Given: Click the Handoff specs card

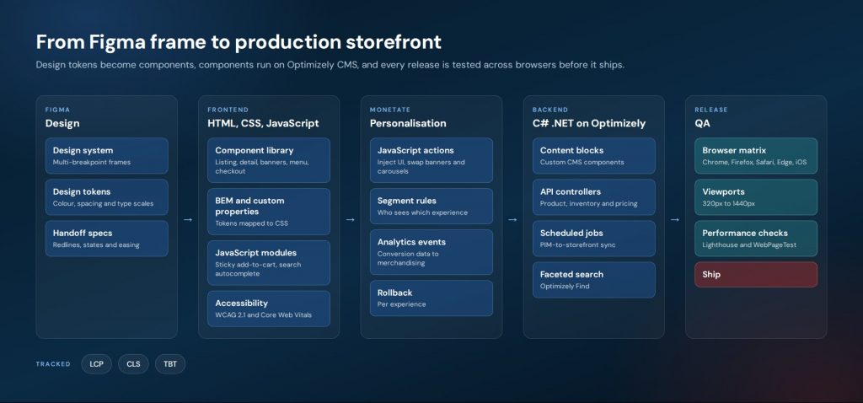Looking at the screenshot, I should 107,239.
